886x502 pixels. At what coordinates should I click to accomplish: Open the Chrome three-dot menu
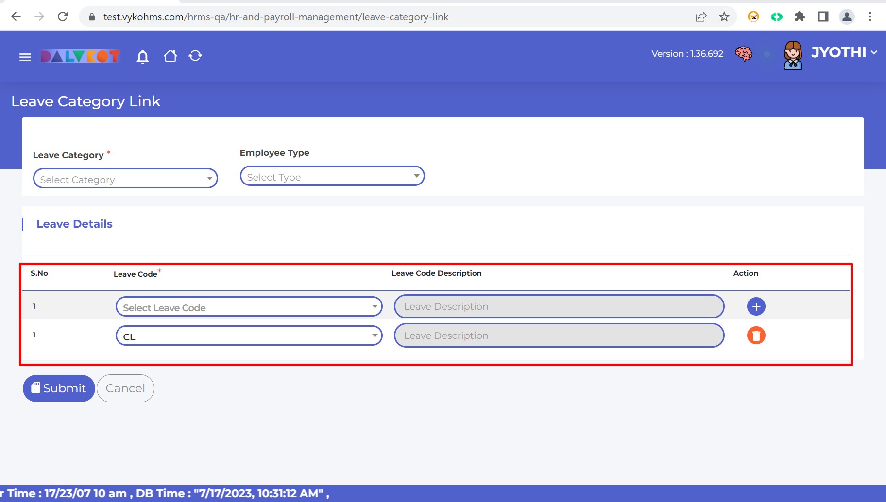tap(869, 17)
